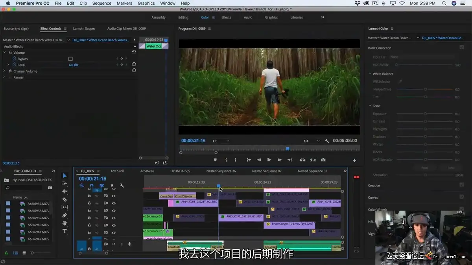Open the 1/4 playback resolution dropdown

pos(311,141)
